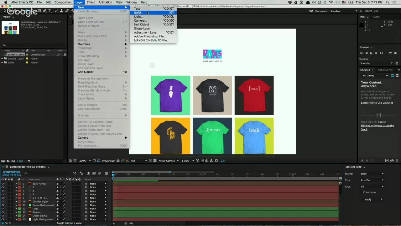Select the Clone Stamp tool in the toolbar
401x226 pixels.
(x=62, y=11)
